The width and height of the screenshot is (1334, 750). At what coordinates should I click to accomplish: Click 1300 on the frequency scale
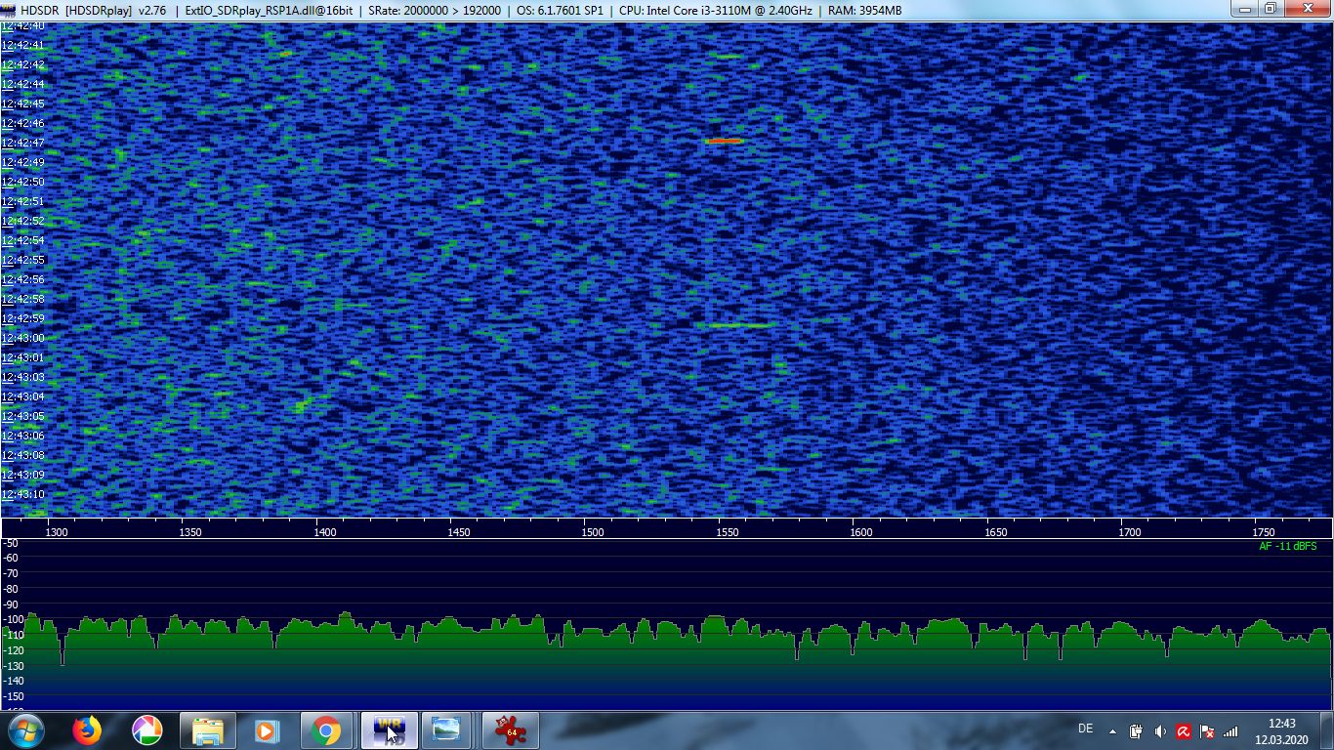pos(57,532)
